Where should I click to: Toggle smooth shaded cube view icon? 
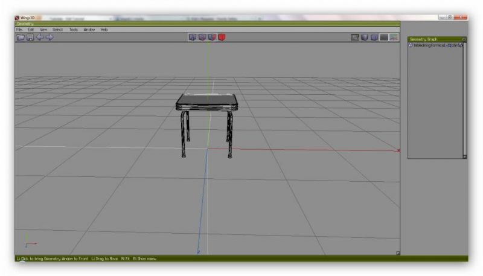(x=374, y=37)
